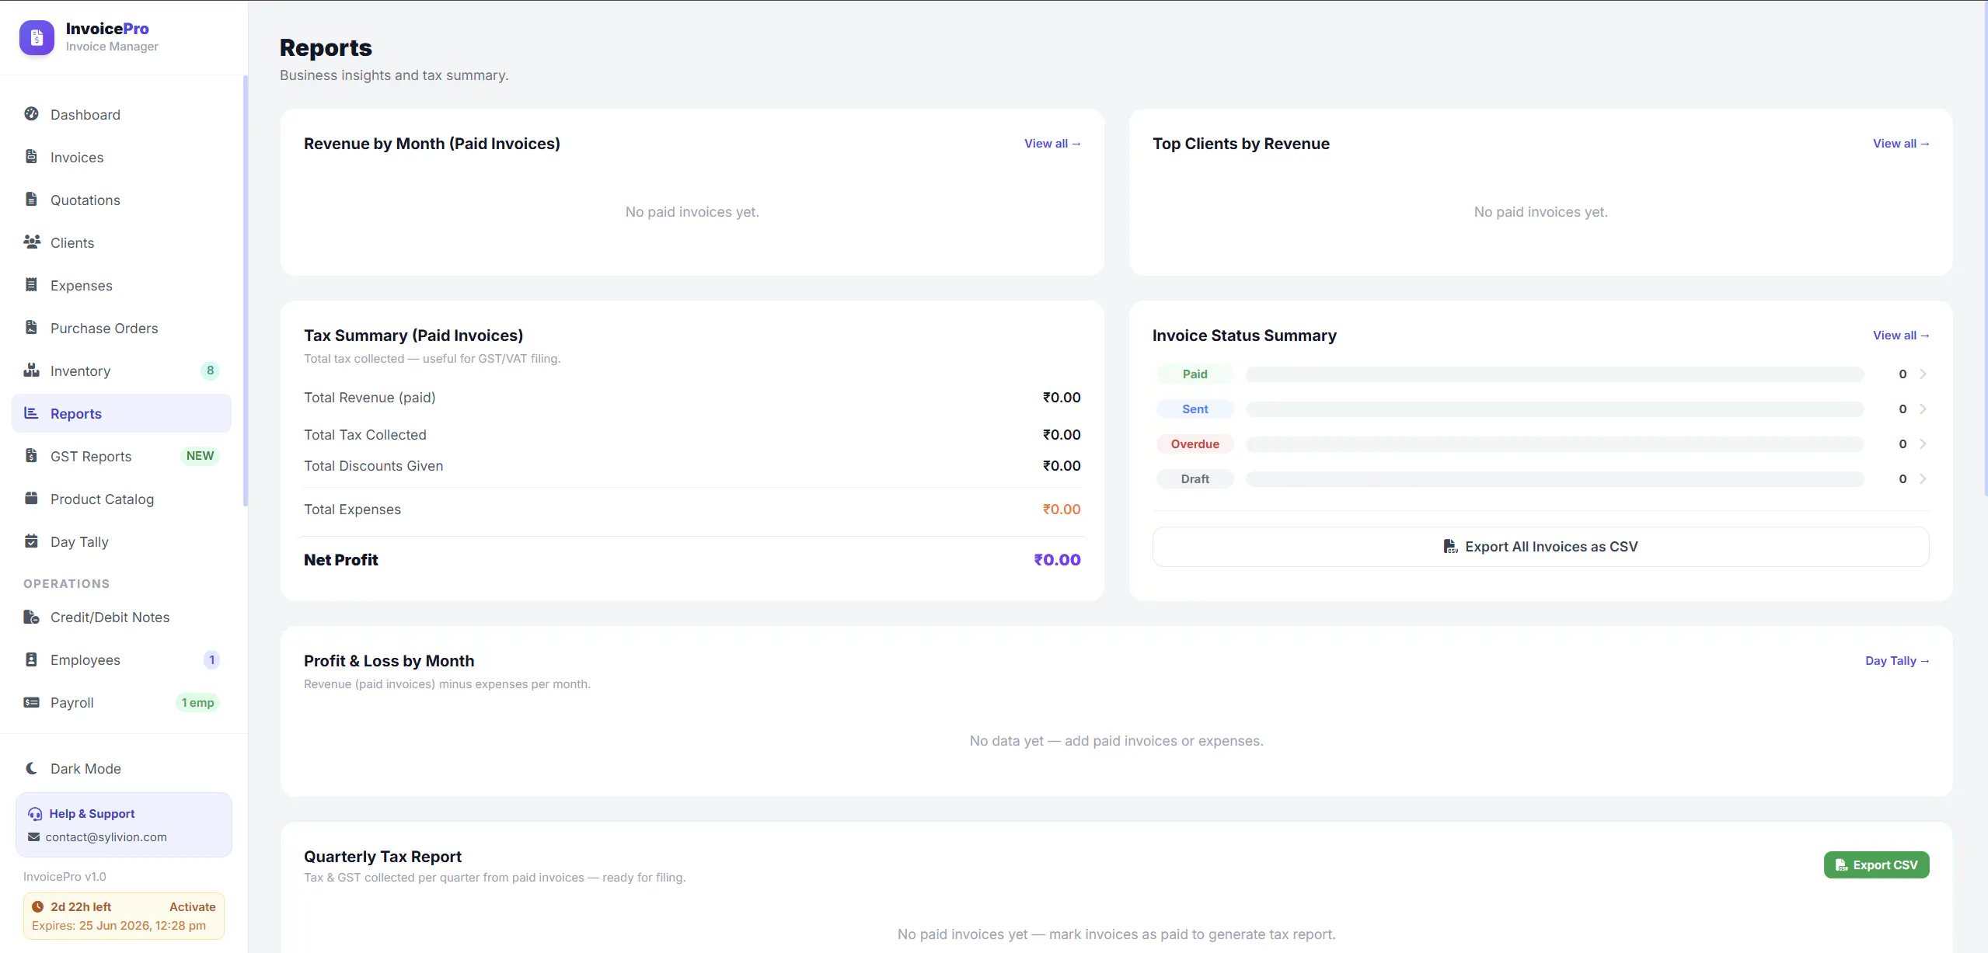This screenshot has height=953, width=1988.
Task: Click the Dashboard gauge icon
Action: 31,114
